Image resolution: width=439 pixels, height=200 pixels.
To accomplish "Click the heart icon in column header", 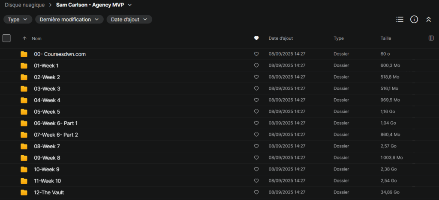I will [x=256, y=38].
